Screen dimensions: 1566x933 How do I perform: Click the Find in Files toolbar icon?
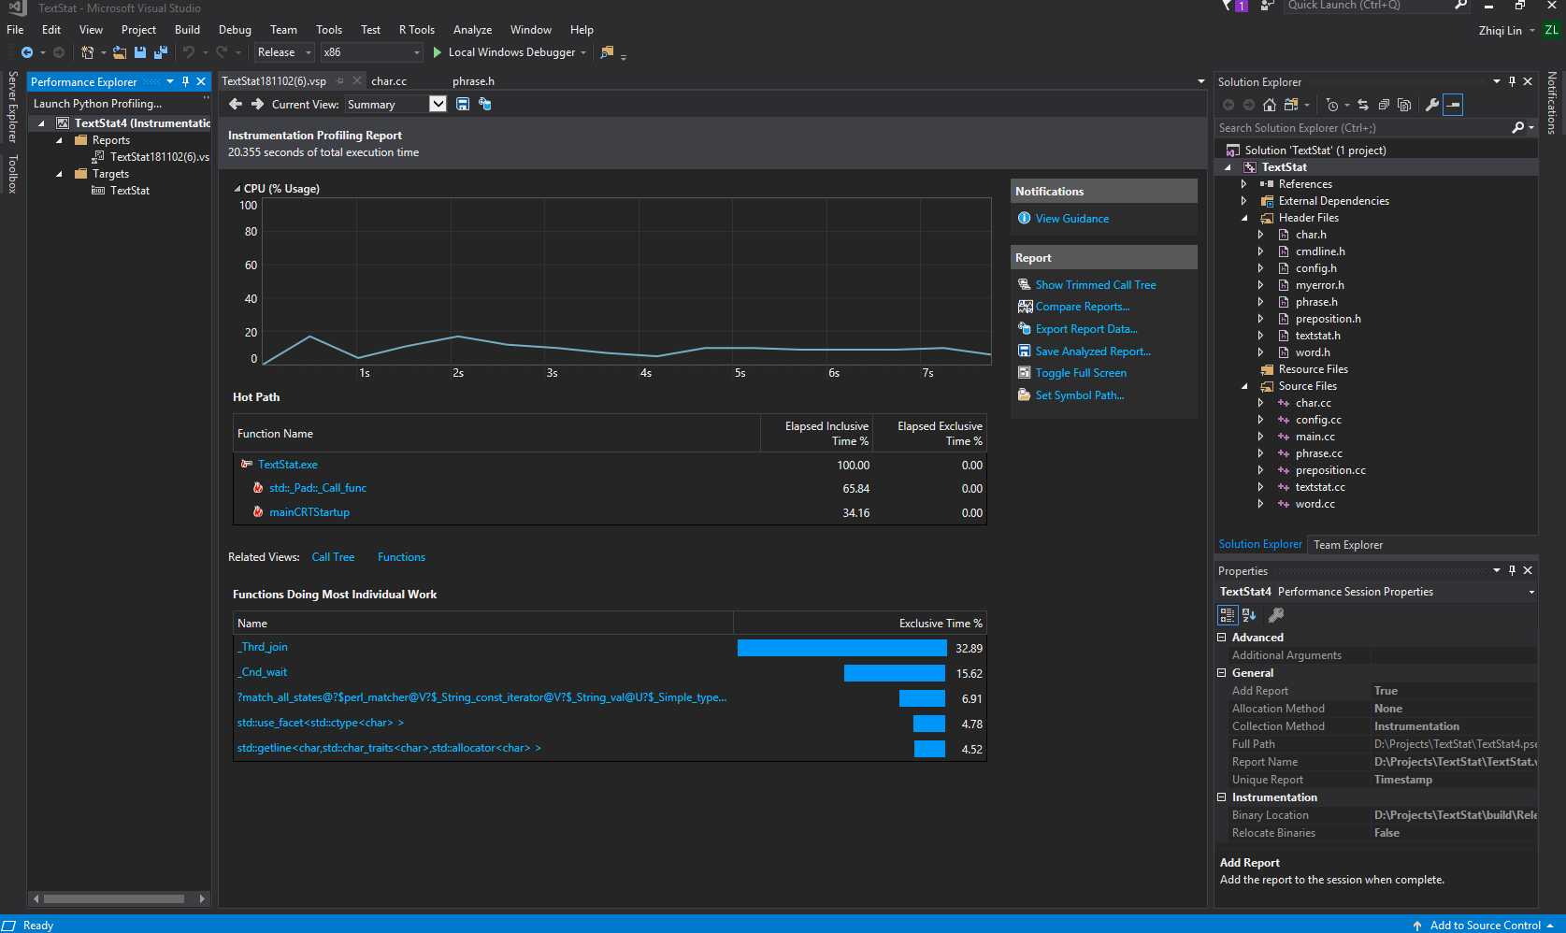click(x=607, y=52)
